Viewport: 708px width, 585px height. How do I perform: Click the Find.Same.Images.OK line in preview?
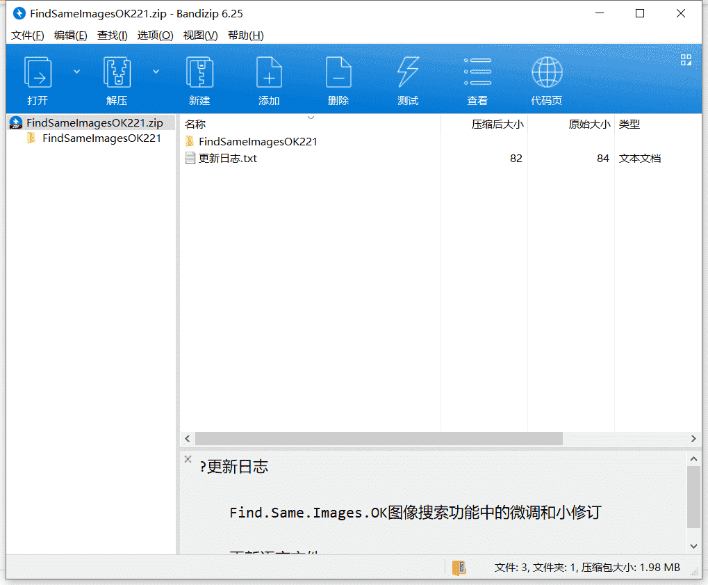pos(415,513)
